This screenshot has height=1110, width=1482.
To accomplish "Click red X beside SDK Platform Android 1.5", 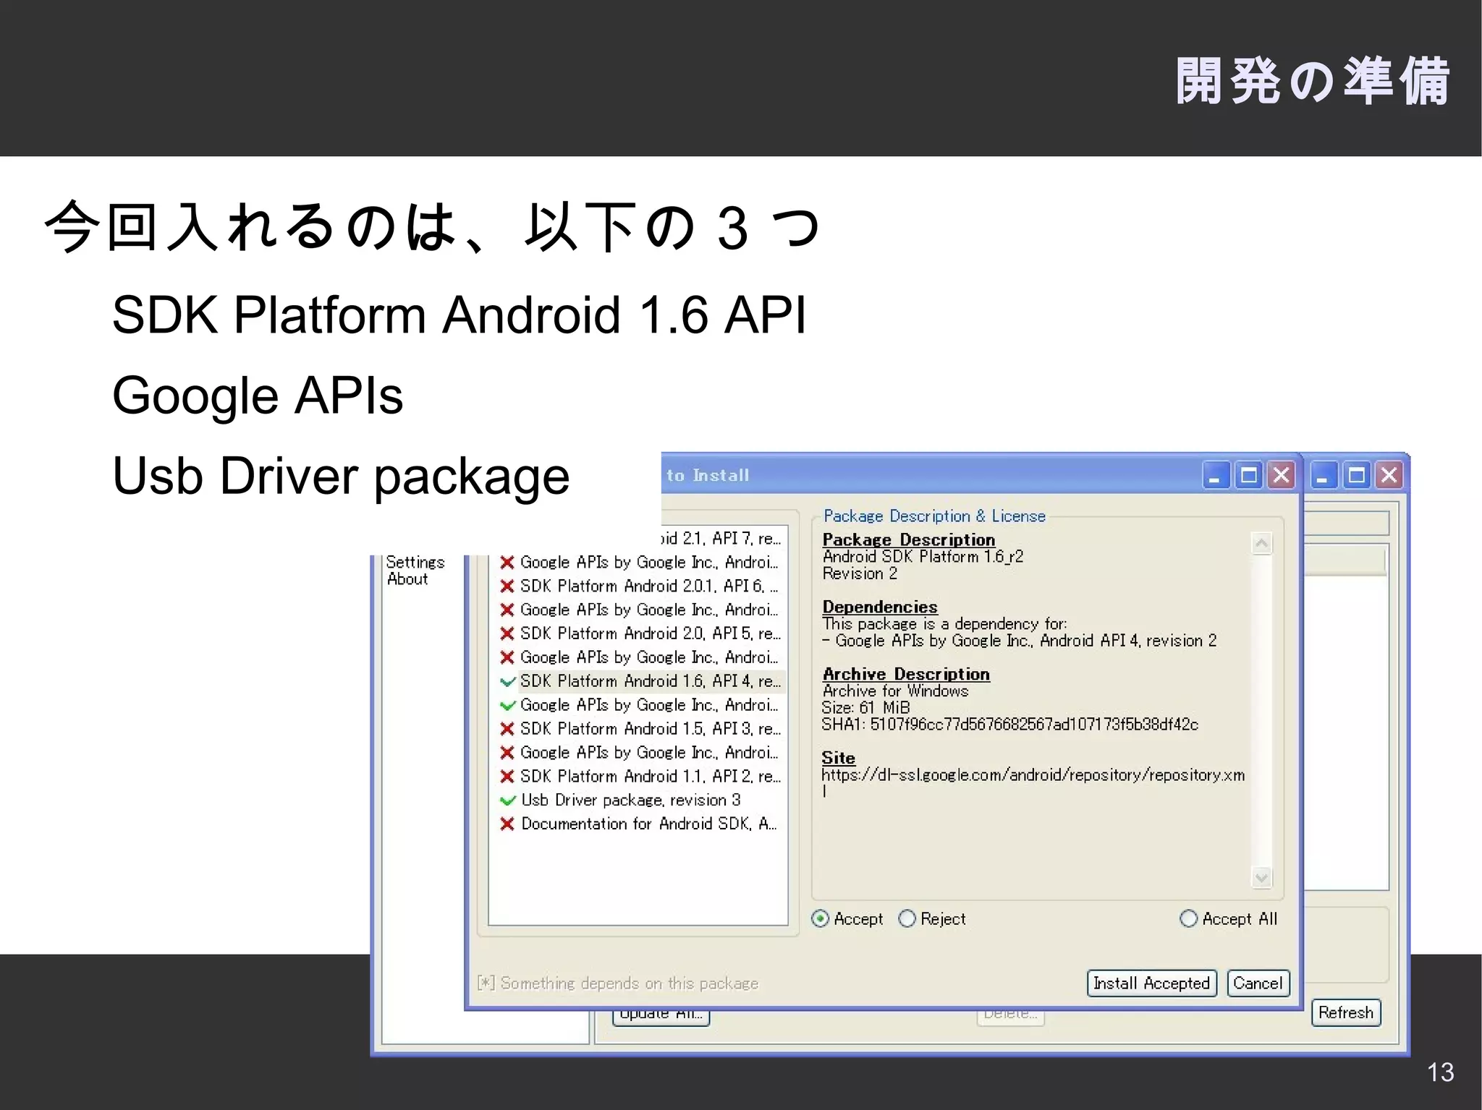I will [x=507, y=729].
